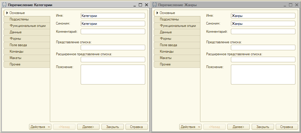Maximize the Перечисление Категории window

(140, 5)
